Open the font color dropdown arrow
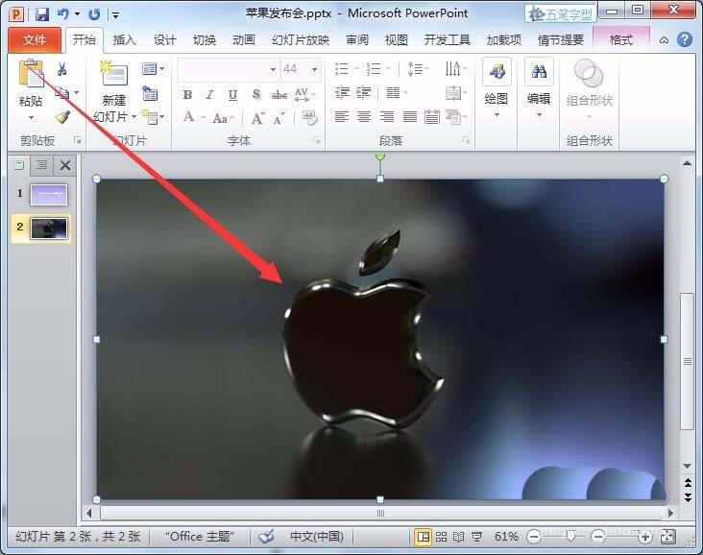 tap(203, 118)
